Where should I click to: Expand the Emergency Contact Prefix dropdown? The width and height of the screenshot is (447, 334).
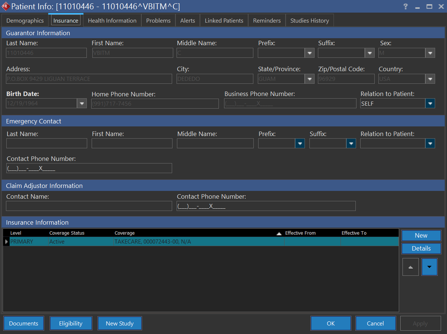[x=300, y=143]
